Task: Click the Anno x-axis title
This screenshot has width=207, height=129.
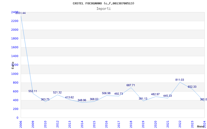Action: pyautogui.click(x=201, y=126)
